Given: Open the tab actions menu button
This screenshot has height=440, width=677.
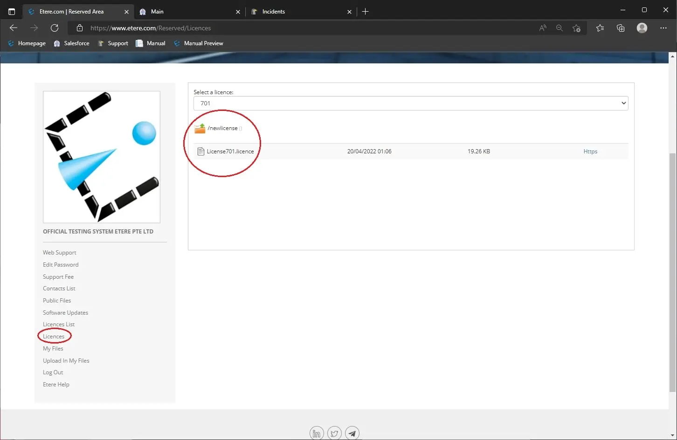Looking at the screenshot, I should click(x=12, y=12).
